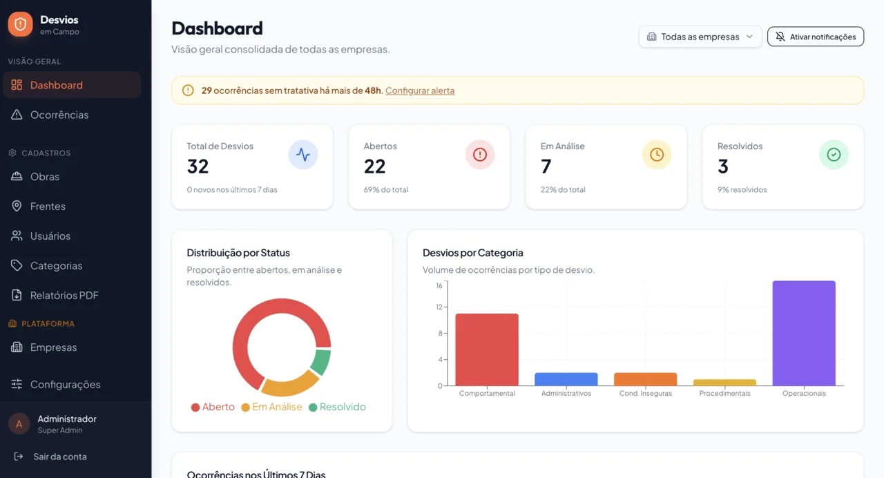Screen dimensions: 884x478
Task: Click the Administrador Super Admin profile
Action: click(75, 424)
